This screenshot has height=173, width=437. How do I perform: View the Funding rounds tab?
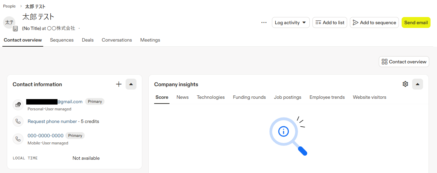(249, 97)
